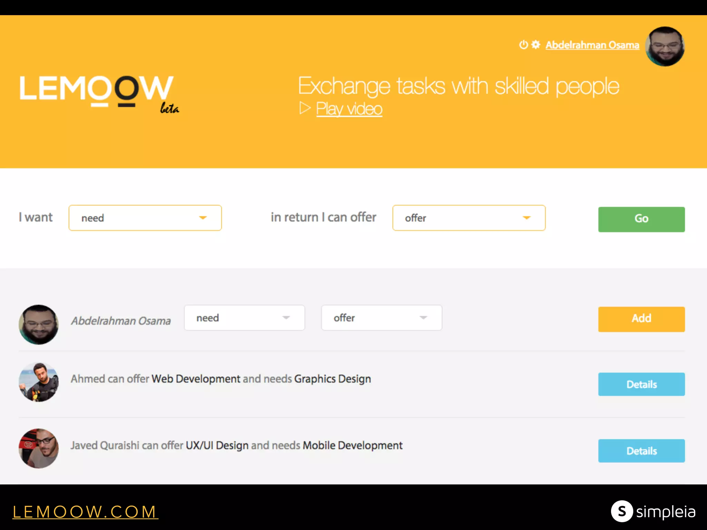This screenshot has width=707, height=530.
Task: Open the Abdelrahman Osama name link
Action: pyautogui.click(x=592, y=45)
